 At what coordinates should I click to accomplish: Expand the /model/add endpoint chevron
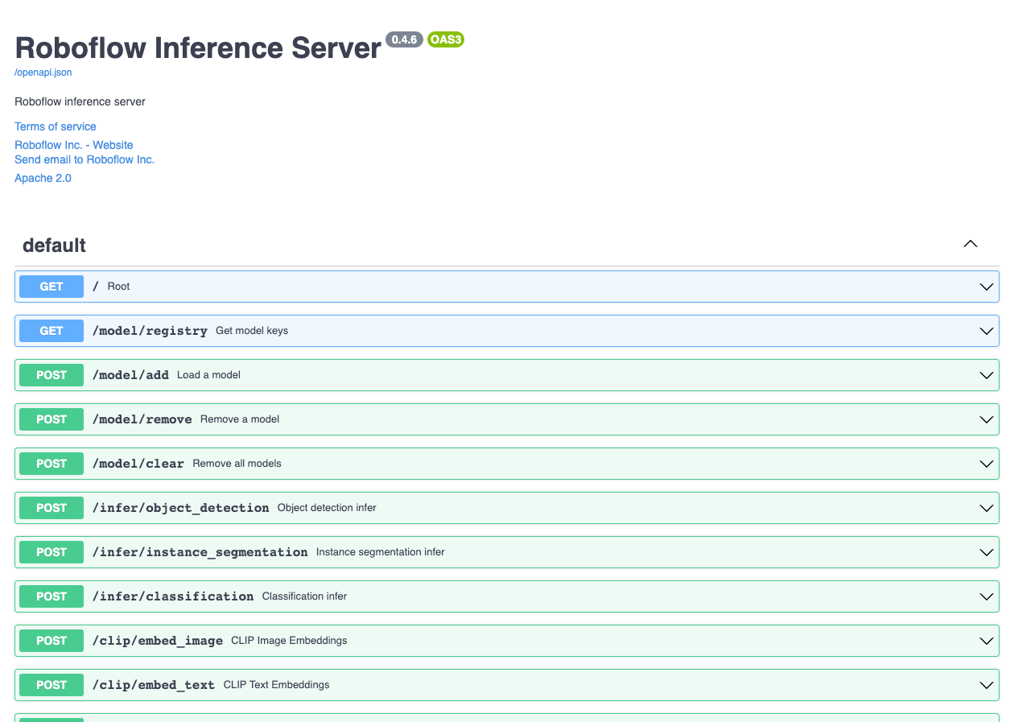click(986, 375)
